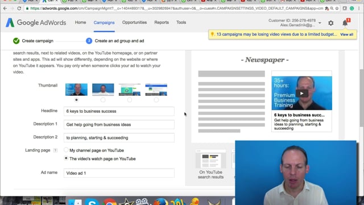Select the fourth thumbnail radio button
This screenshot has width=364, height=205.
click(156, 100)
